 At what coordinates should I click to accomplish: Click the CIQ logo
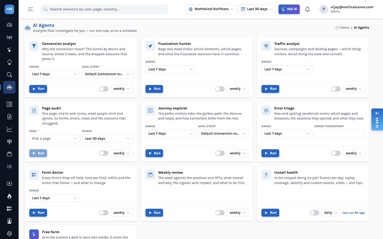[x=9, y=9]
